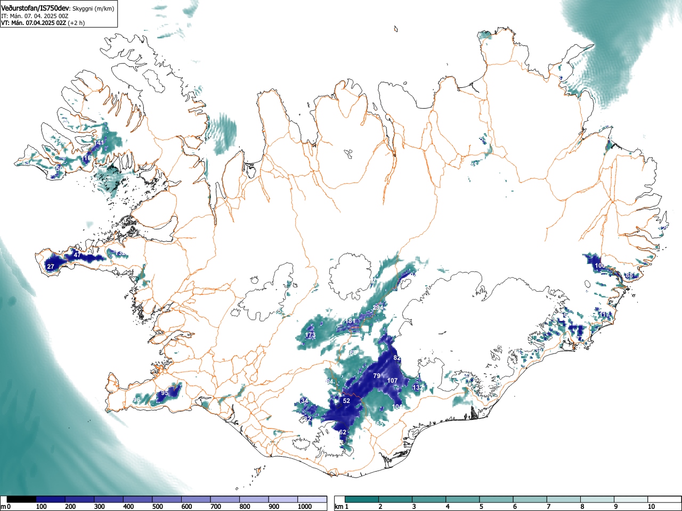Click visibility value 96 in the southwest

tap(137, 400)
